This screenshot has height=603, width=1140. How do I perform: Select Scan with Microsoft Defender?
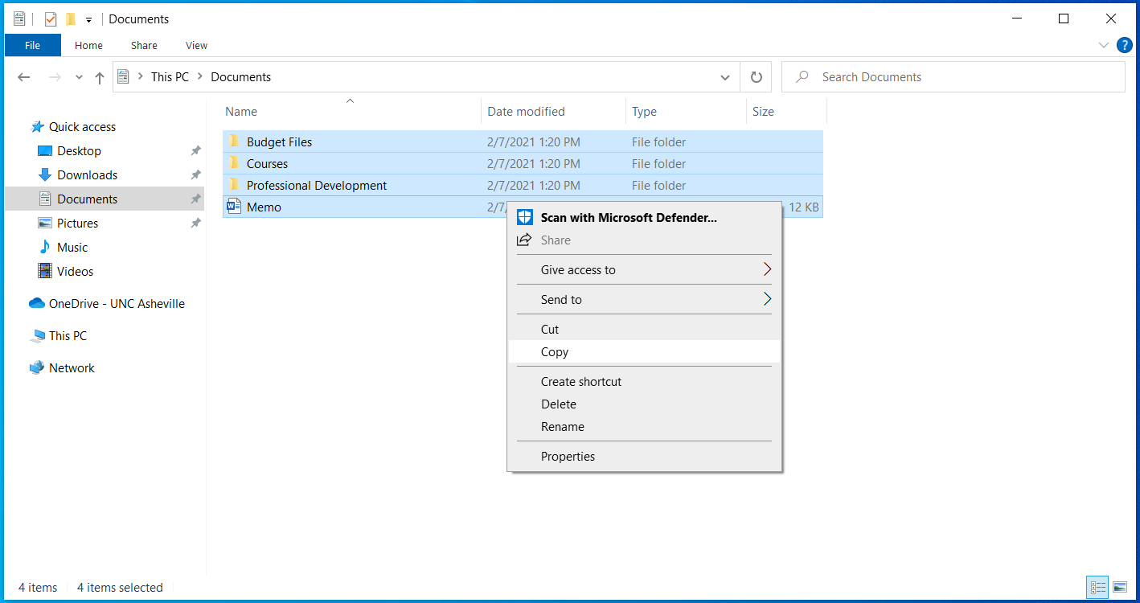tap(628, 217)
